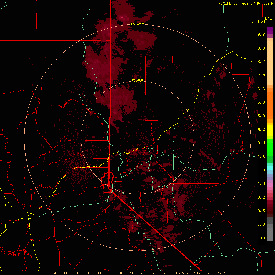
Task: Click the 9.0 value on the scale
Action: coord(261,48)
